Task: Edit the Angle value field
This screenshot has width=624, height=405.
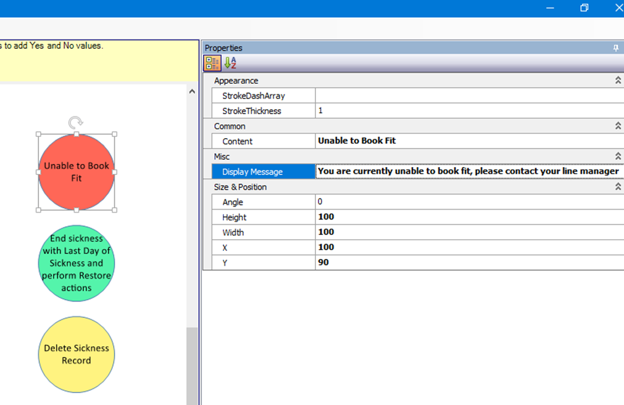Action: pos(469,202)
